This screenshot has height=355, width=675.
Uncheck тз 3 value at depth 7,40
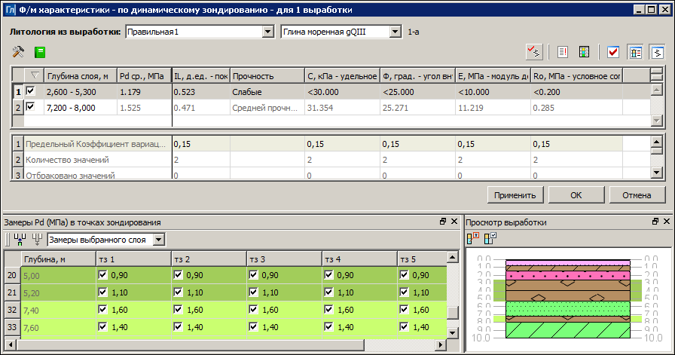click(x=253, y=309)
